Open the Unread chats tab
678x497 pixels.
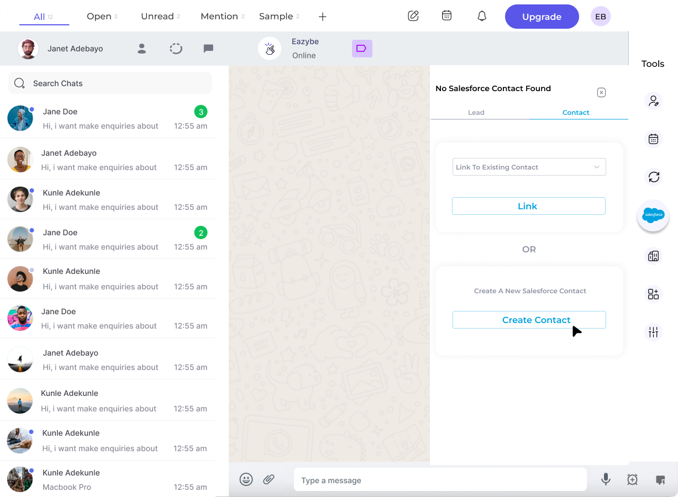[156, 17]
